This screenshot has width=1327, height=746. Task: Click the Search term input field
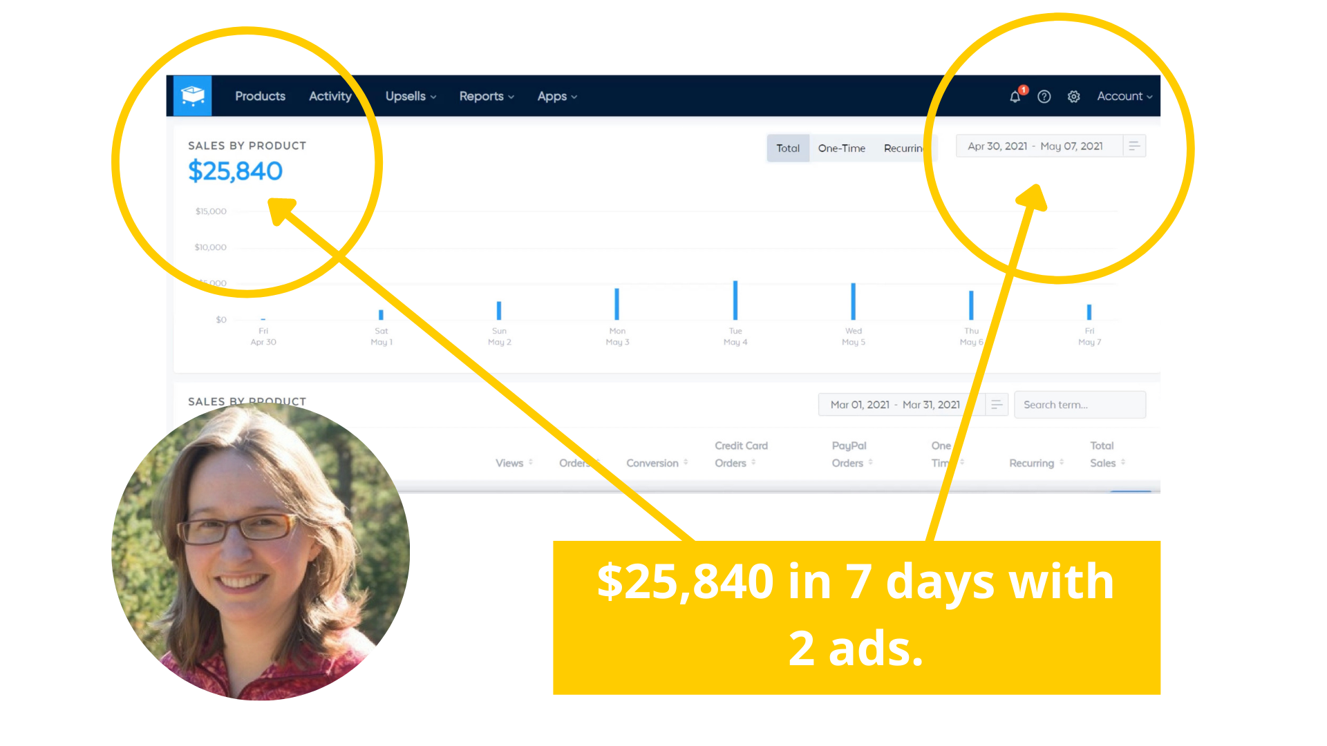tap(1079, 405)
